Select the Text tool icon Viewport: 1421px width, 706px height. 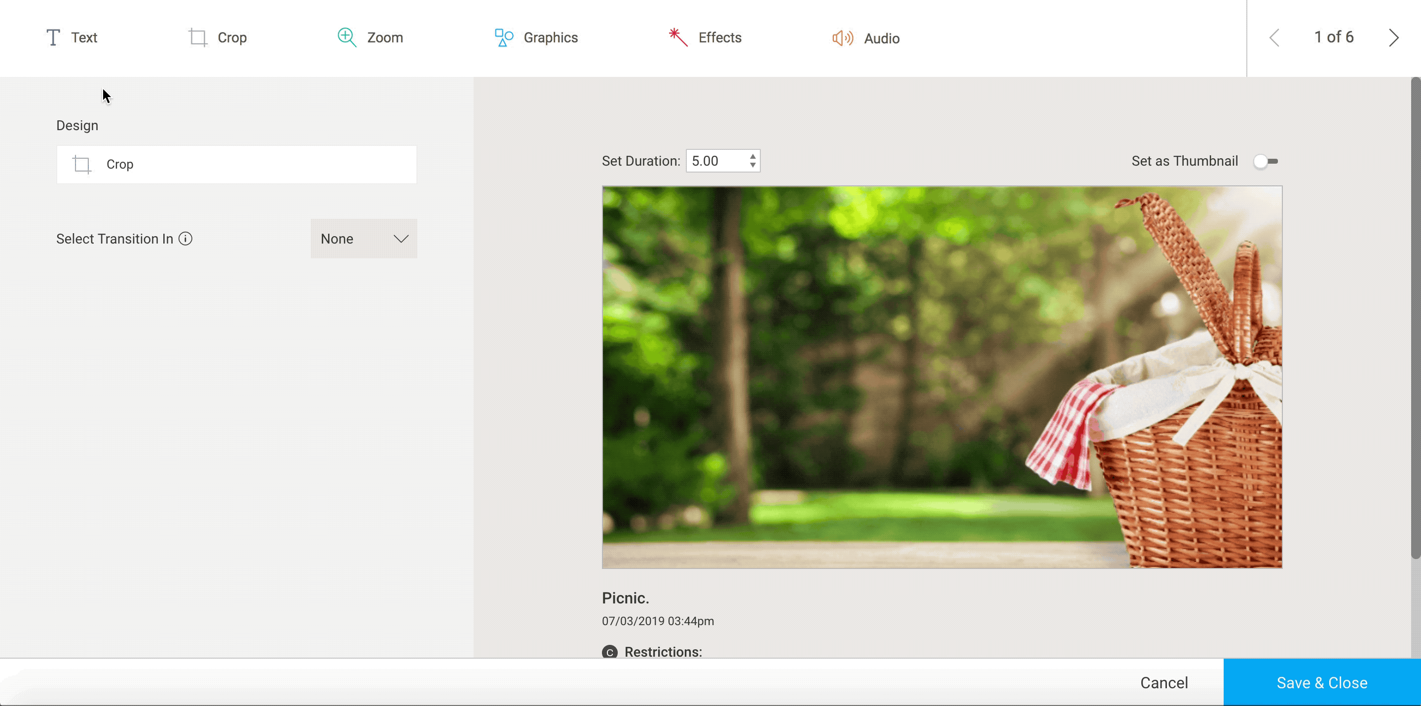coord(53,37)
